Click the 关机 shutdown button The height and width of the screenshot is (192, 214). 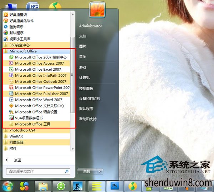click(x=87, y=171)
